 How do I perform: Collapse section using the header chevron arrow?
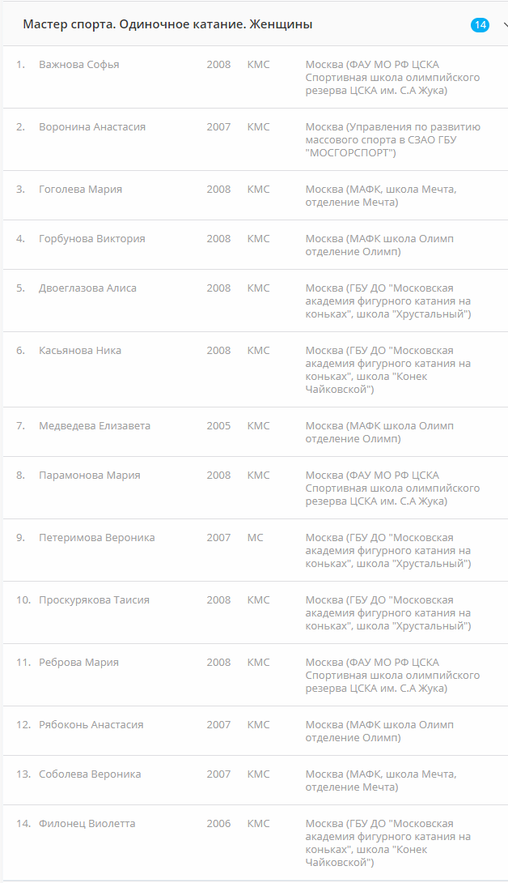505,25
